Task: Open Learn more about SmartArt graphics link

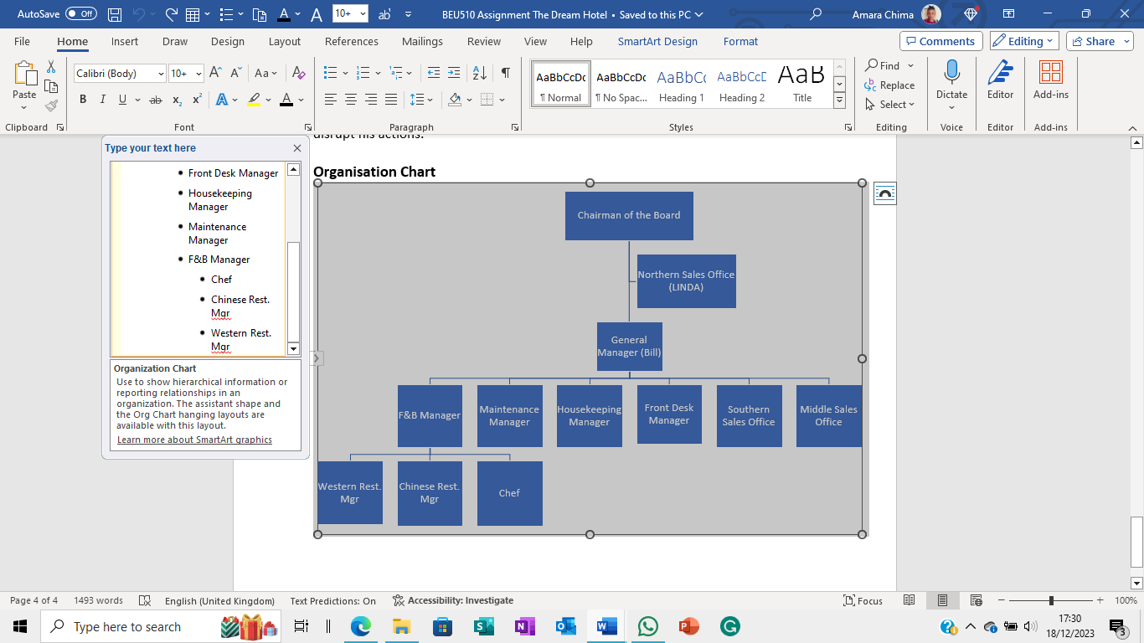Action: coord(194,440)
